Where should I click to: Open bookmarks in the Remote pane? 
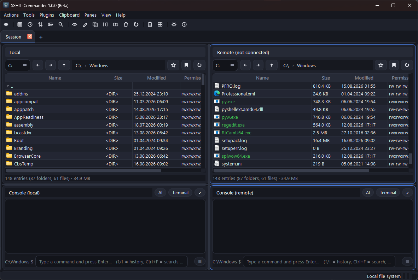394,65
